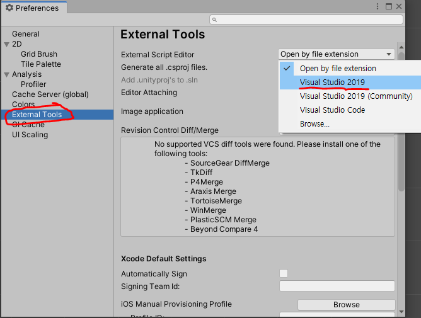Image resolution: width=421 pixels, height=318 pixels.
Task: Click Revision Control Diff/Merge label
Action: click(170, 130)
